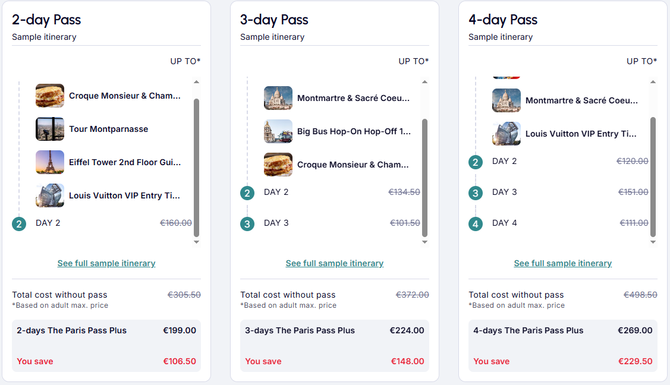Select the Tour Montparnasse activity image
Viewport: 670px width, 385px height.
(x=49, y=128)
